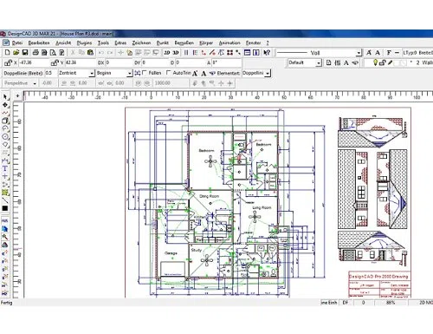Open the Perspektive view dropdown

pyautogui.click(x=35, y=83)
